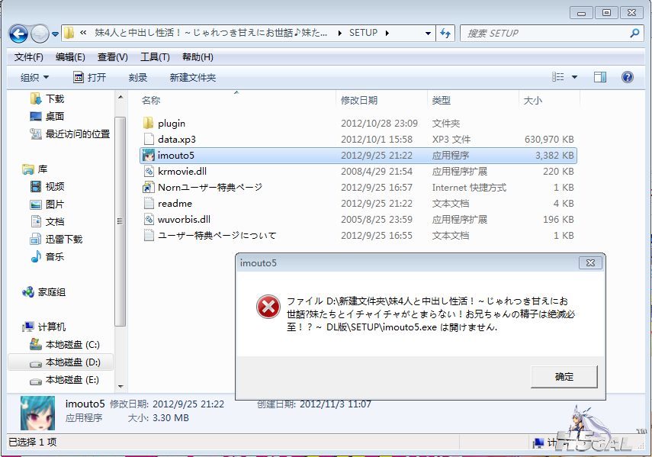
Task: Open the address bar history dropdown
Action: tap(428, 34)
